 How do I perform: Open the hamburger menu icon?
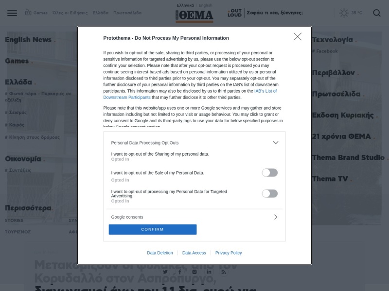(x=12, y=13)
